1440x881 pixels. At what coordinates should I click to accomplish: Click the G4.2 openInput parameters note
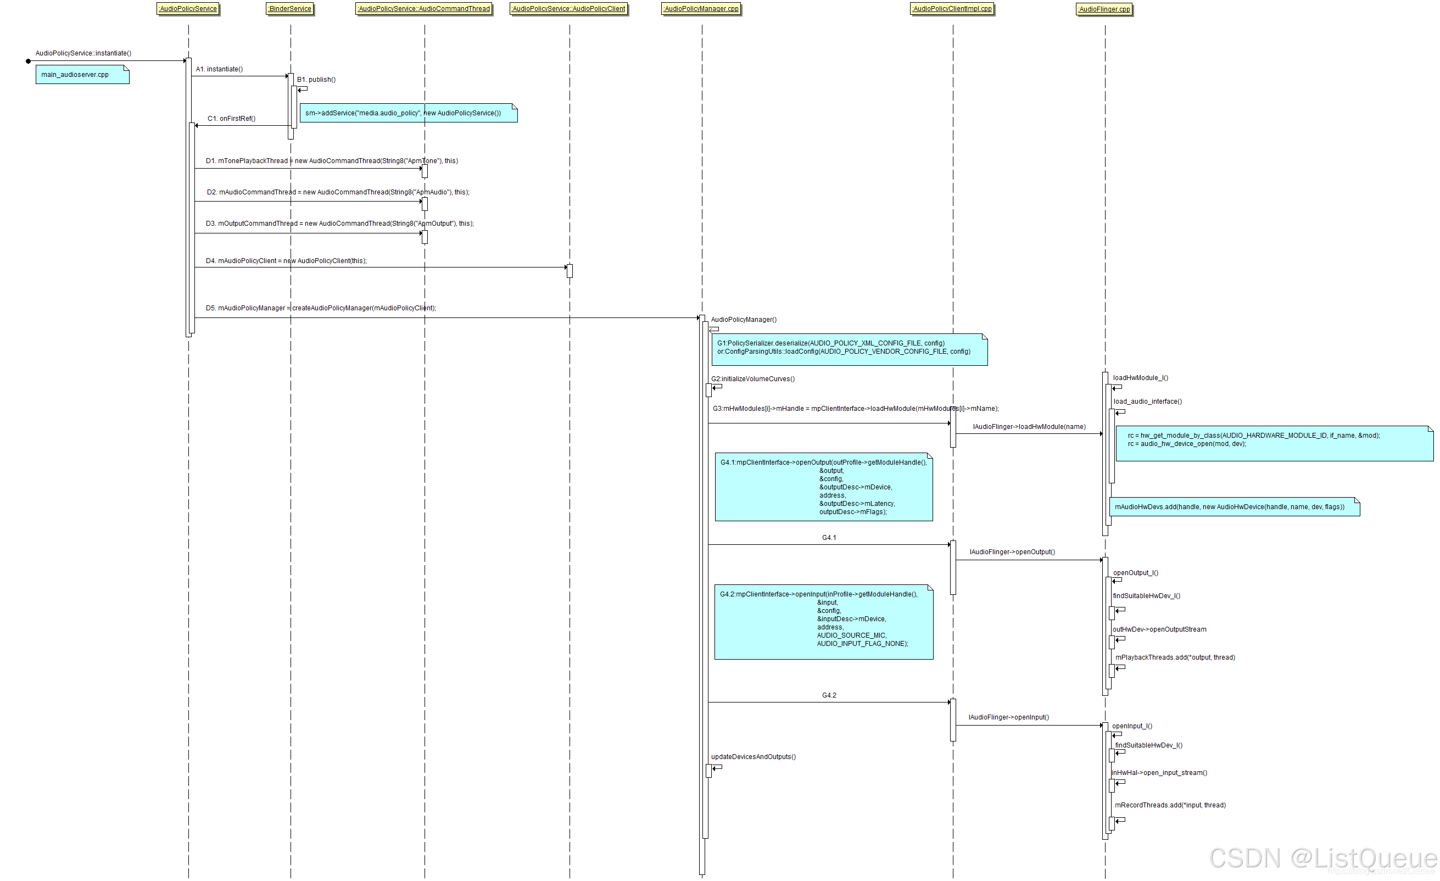pos(823,621)
